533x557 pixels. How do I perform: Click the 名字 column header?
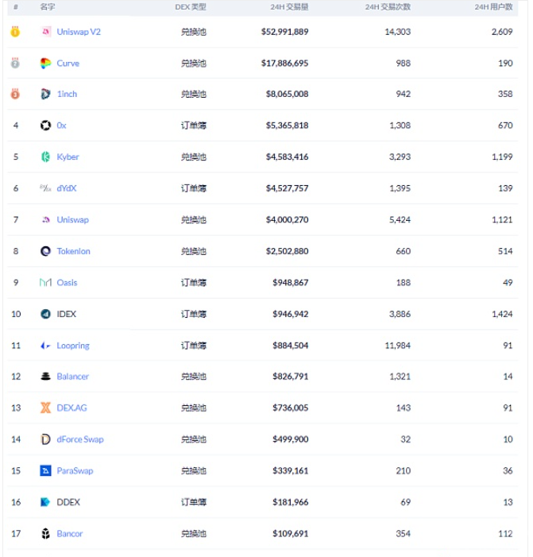[x=48, y=6]
